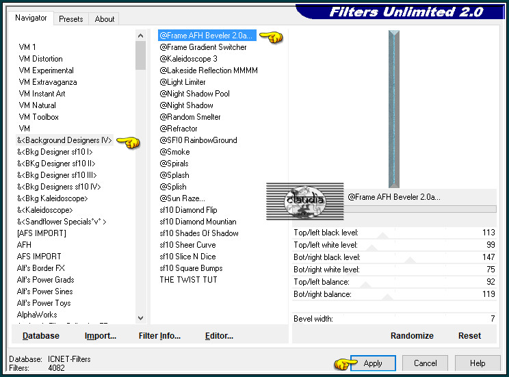This screenshot has width=509, height=377.
Task: Select @Frame AFH Beveler 2.0a filter
Action: click(207, 36)
